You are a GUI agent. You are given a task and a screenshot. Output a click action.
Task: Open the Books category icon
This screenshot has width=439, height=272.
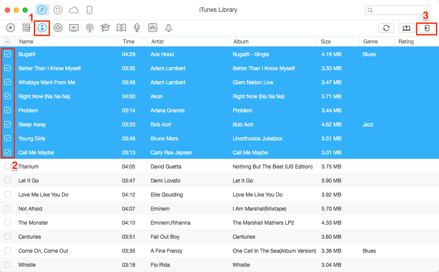121,28
